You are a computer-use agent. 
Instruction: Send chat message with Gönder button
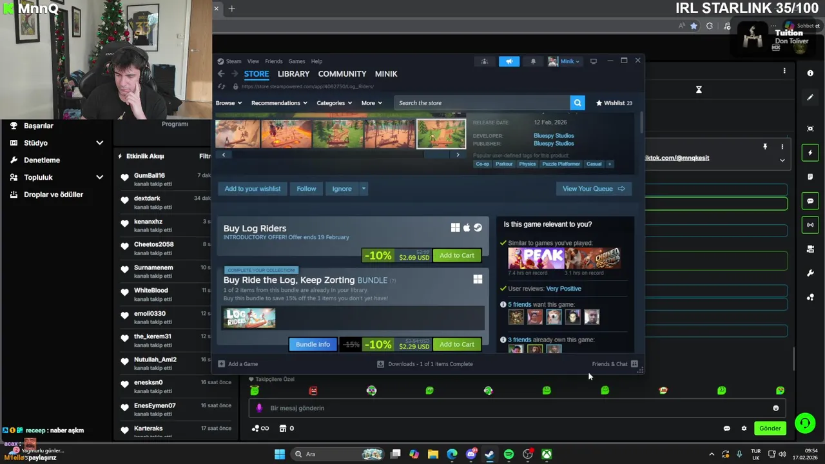770,429
